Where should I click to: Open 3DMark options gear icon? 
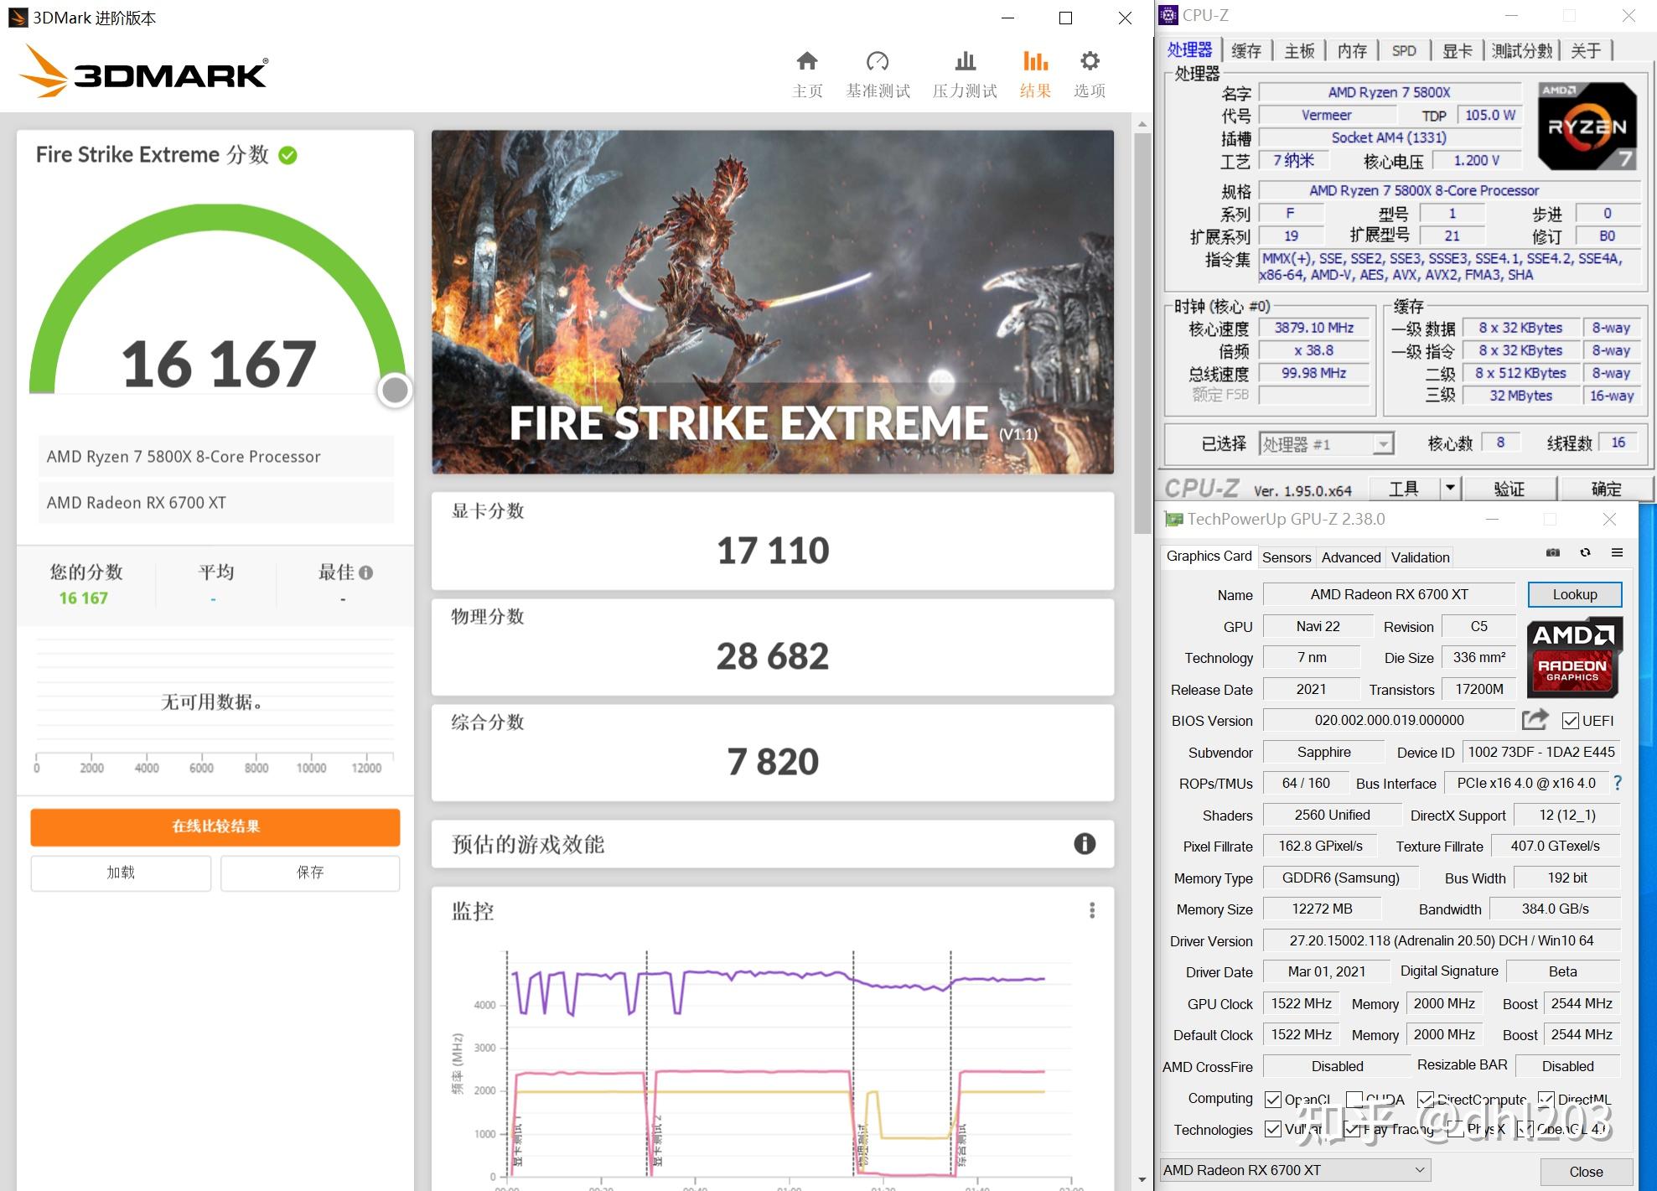coord(1088,60)
